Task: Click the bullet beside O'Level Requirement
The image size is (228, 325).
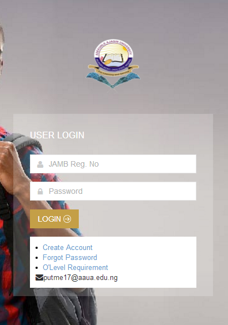Action: [37, 268]
